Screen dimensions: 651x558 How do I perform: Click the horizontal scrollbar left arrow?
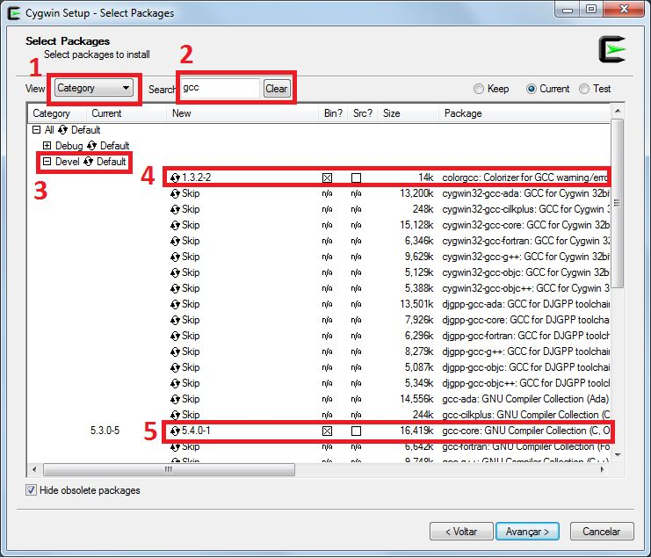[34, 469]
